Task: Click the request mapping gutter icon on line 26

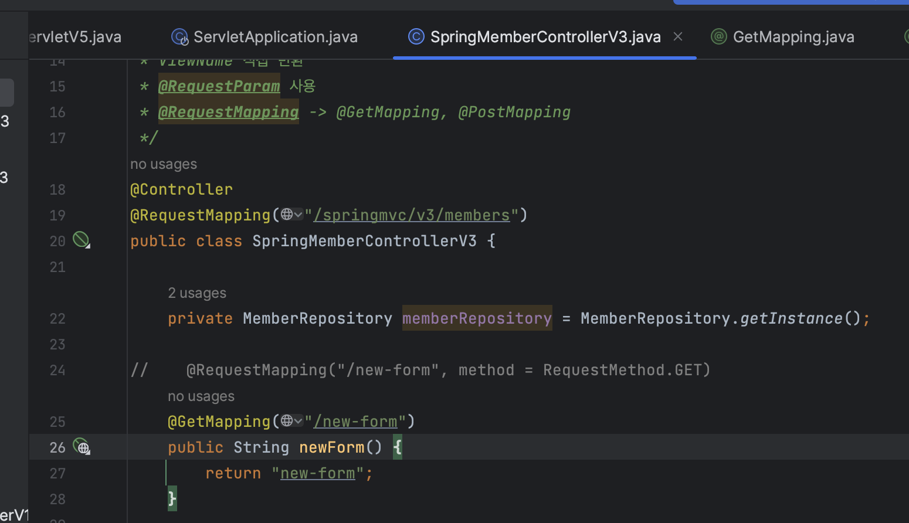Action: point(82,446)
